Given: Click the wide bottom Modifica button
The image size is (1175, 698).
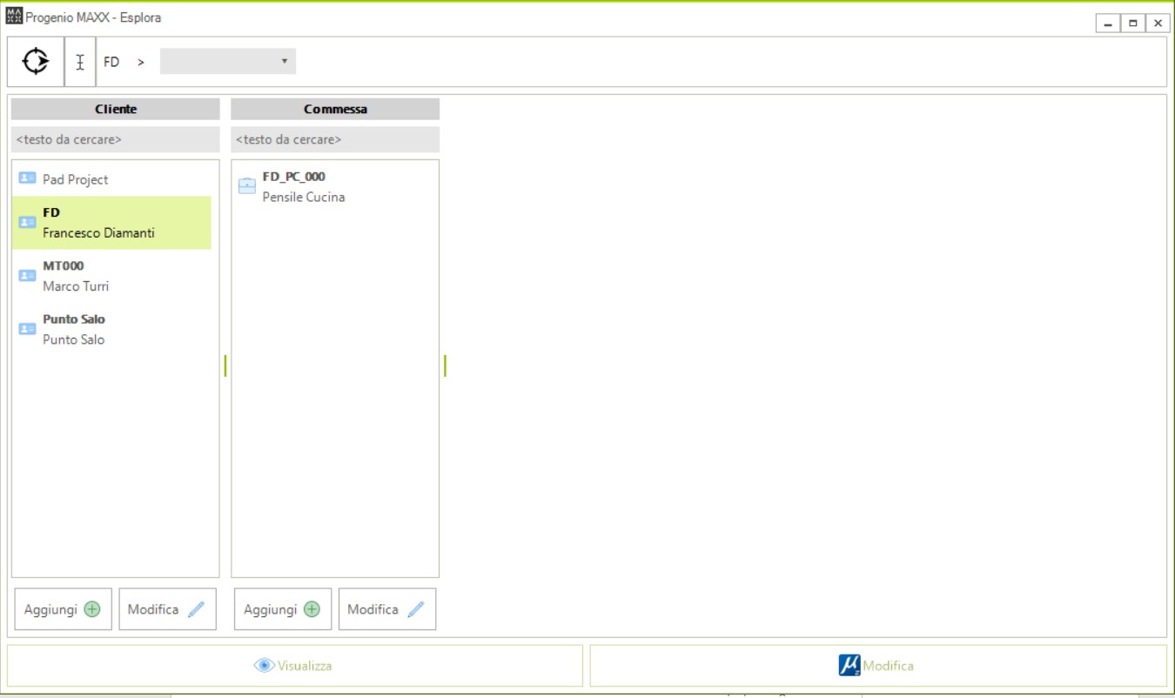Looking at the screenshot, I should [878, 666].
